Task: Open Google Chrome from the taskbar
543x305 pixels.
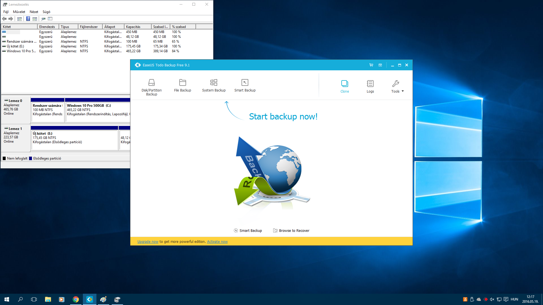Action: click(x=76, y=299)
